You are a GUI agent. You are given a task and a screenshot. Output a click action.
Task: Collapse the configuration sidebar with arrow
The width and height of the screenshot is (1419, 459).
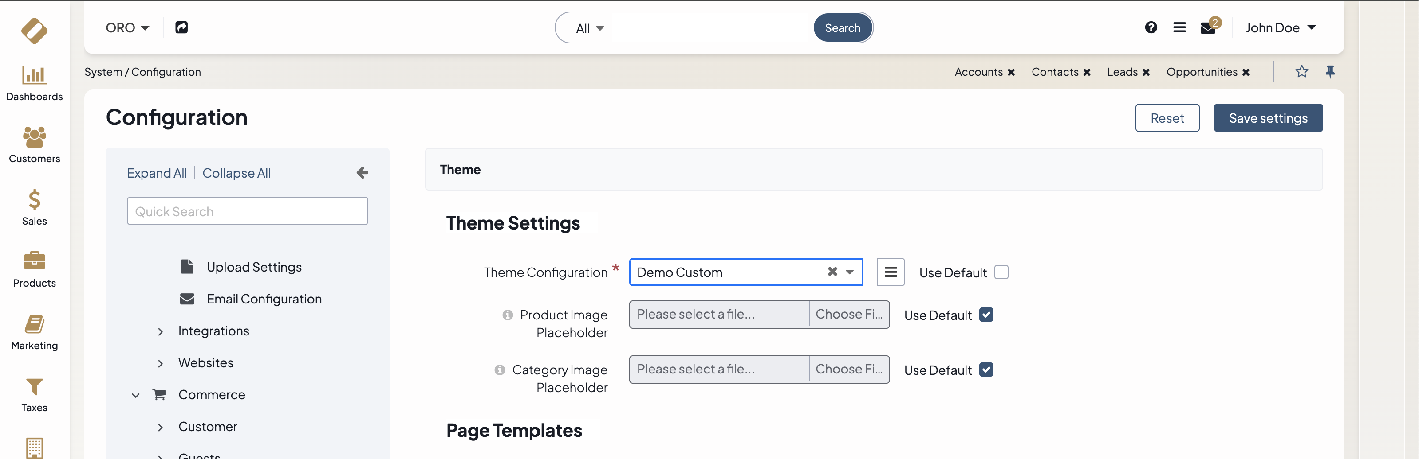point(362,173)
